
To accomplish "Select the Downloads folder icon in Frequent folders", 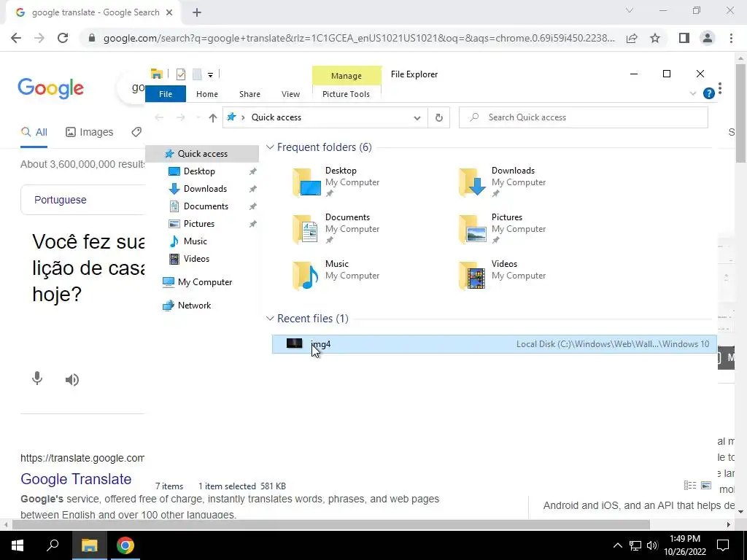I will (x=473, y=182).
